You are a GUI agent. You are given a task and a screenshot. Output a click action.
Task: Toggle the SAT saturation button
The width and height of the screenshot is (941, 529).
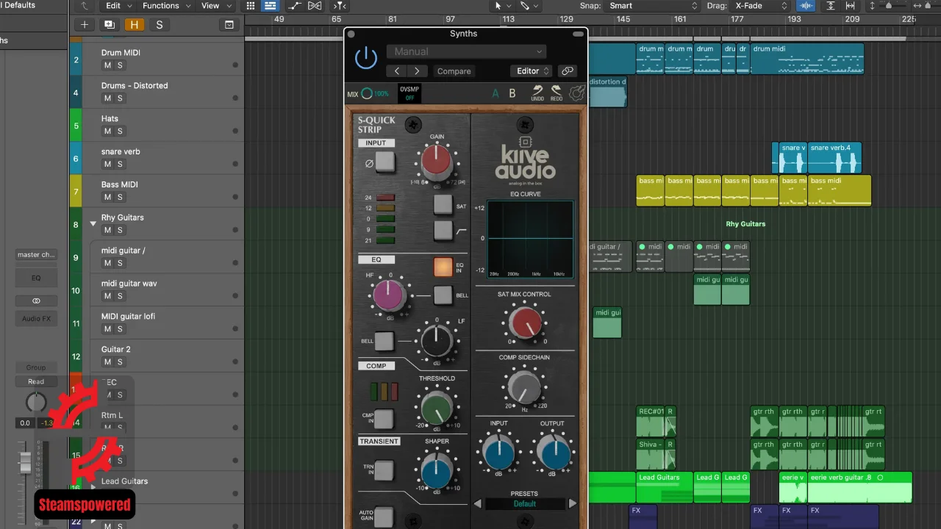pos(443,204)
